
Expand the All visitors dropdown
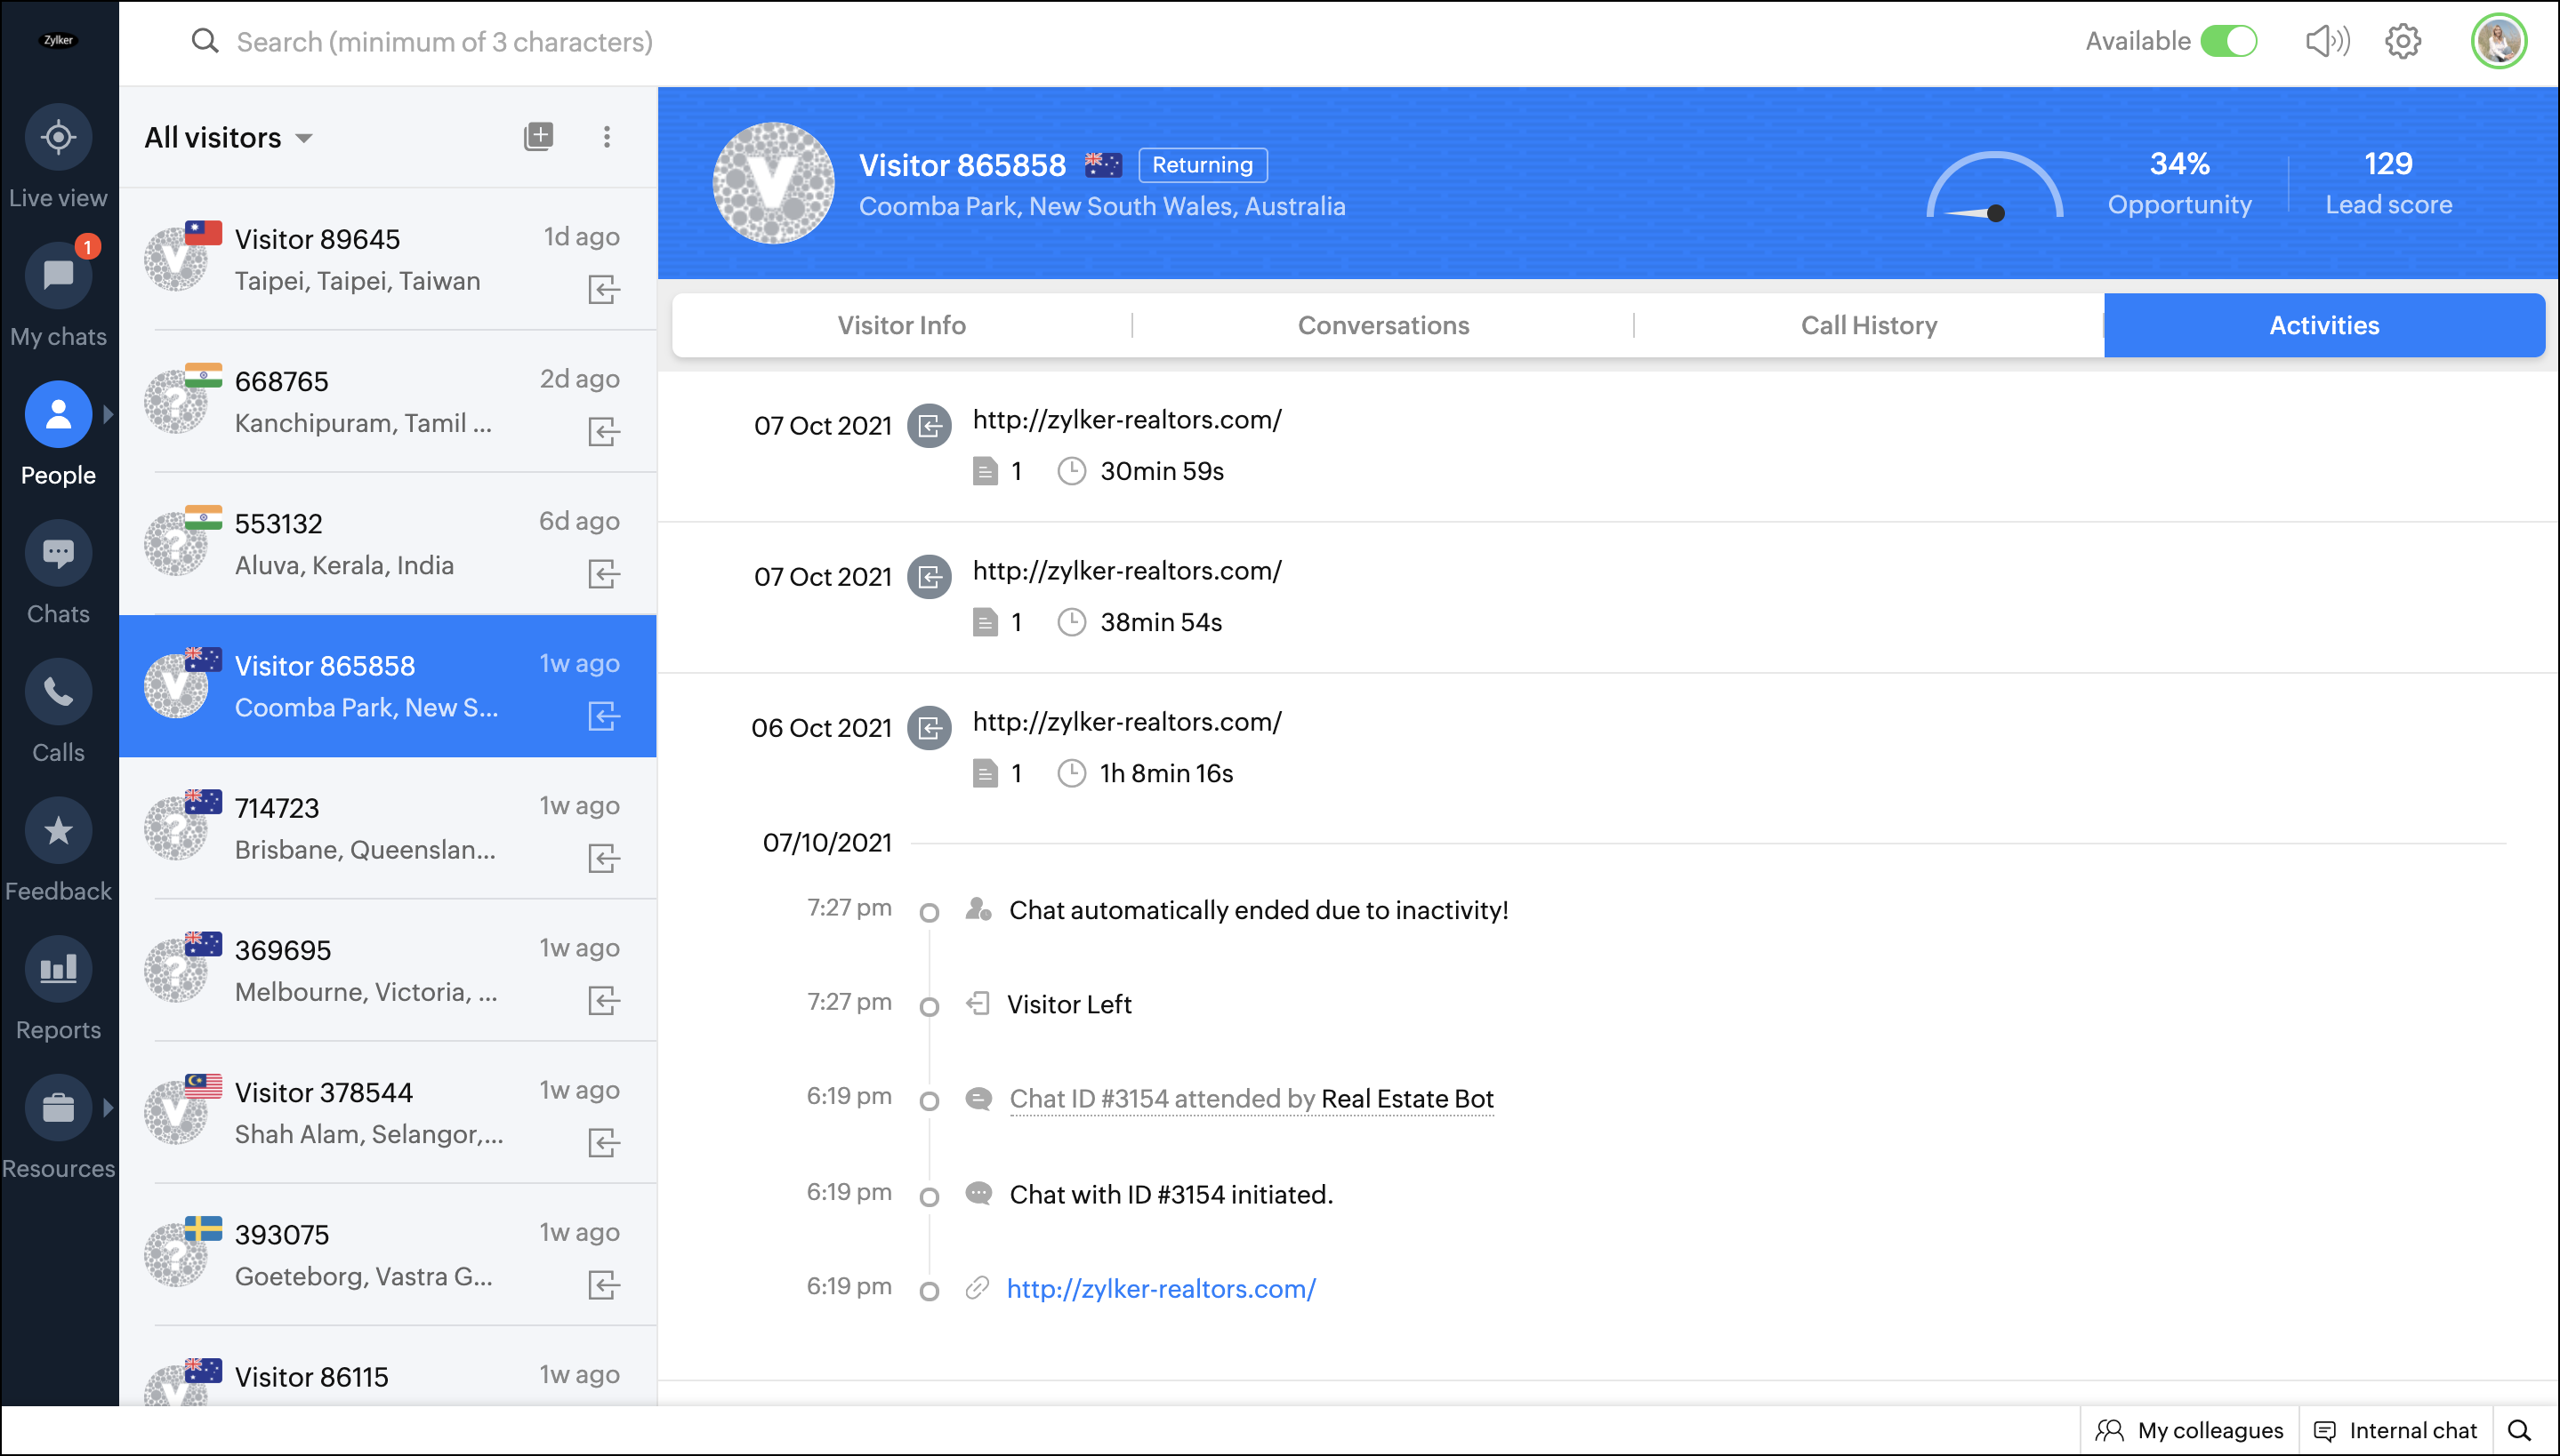[x=304, y=138]
